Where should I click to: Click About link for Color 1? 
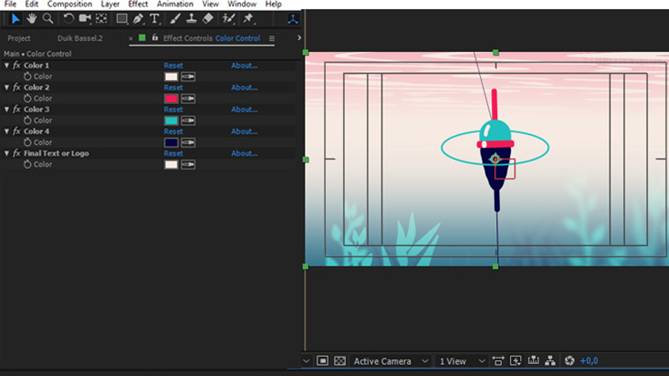(x=244, y=65)
